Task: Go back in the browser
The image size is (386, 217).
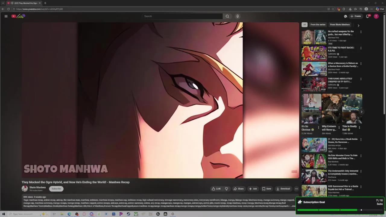Action: pos(3,9)
